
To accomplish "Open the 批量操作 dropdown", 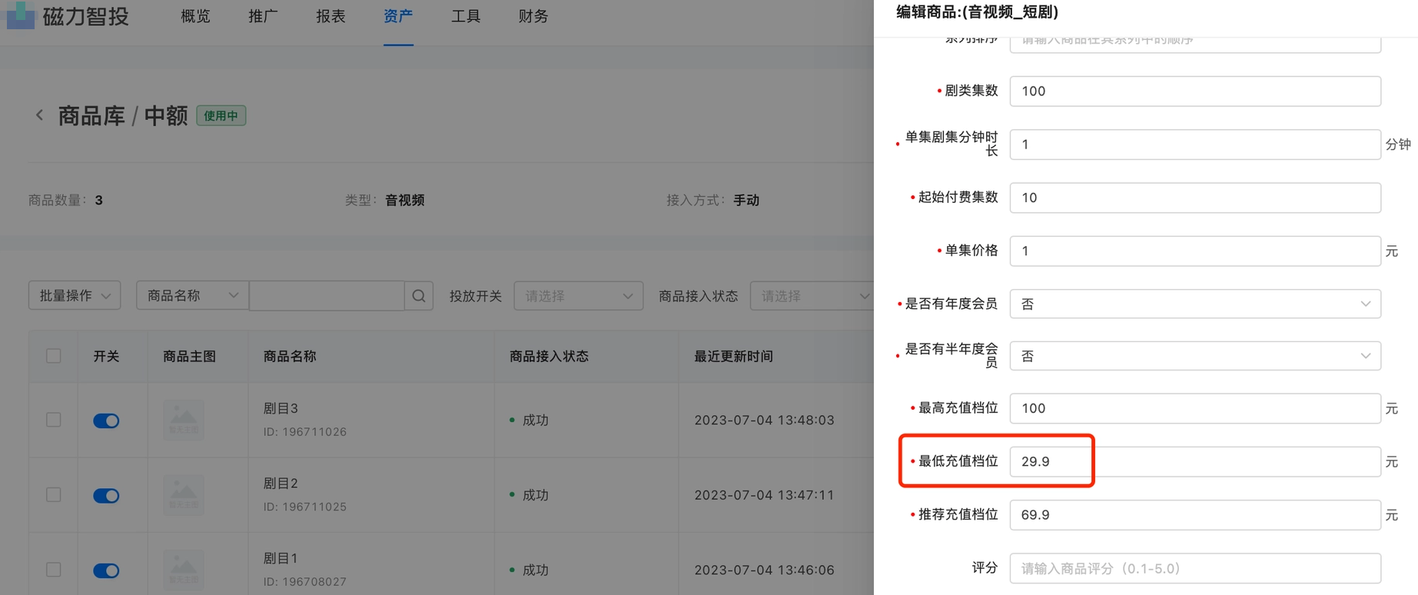I will [75, 295].
